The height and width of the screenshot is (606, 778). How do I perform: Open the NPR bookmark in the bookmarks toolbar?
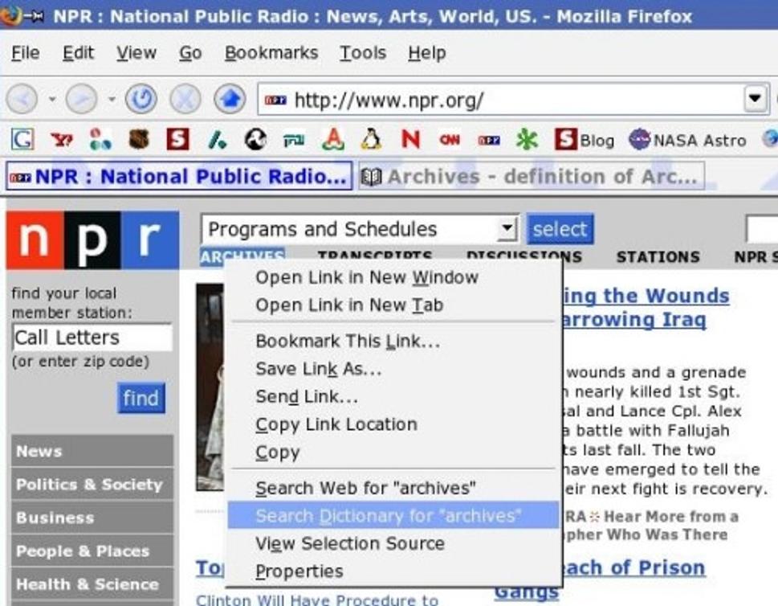pos(489,141)
